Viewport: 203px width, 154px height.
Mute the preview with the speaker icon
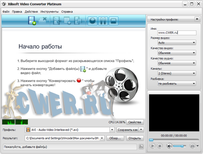click(169, 146)
